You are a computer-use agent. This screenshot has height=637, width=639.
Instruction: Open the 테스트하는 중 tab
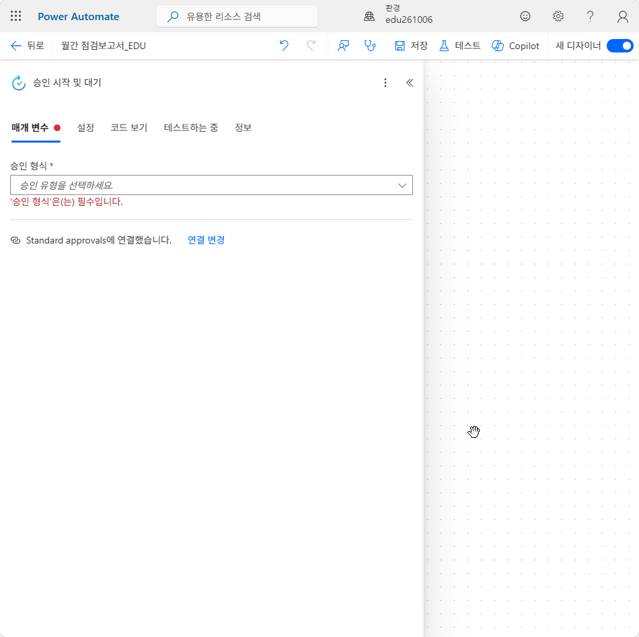point(191,128)
